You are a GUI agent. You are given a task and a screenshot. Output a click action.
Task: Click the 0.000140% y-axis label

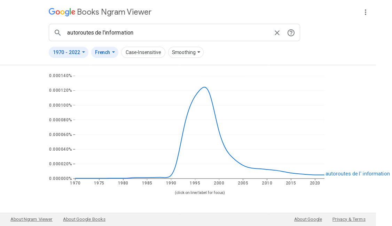click(x=61, y=76)
